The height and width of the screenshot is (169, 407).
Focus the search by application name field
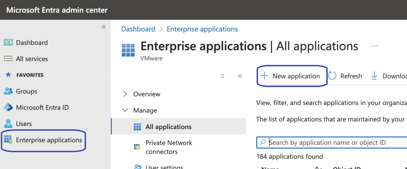coord(332,142)
